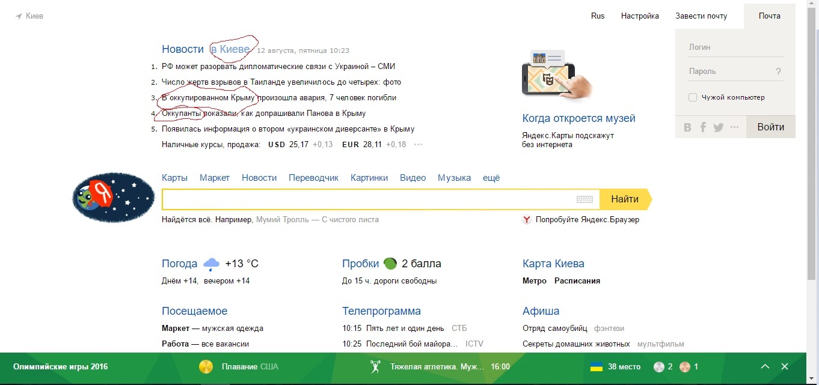The width and height of the screenshot is (819, 385).
Task: Show more currency rates dots
Action: pyautogui.click(x=419, y=145)
